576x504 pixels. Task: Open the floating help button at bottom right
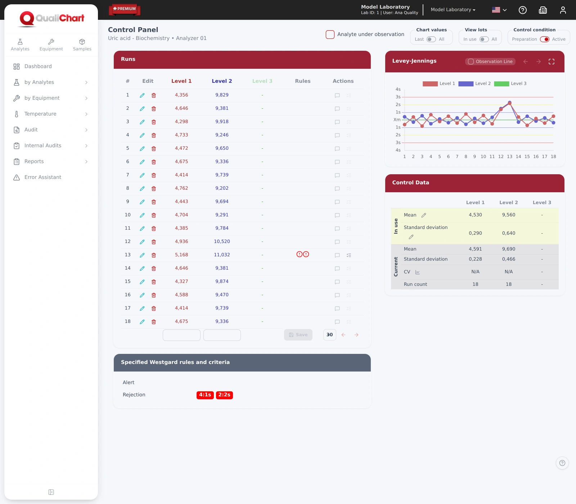562,463
